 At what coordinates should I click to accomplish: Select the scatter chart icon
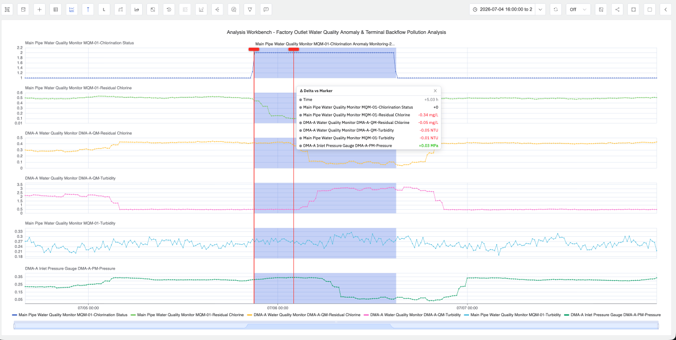coord(201,10)
